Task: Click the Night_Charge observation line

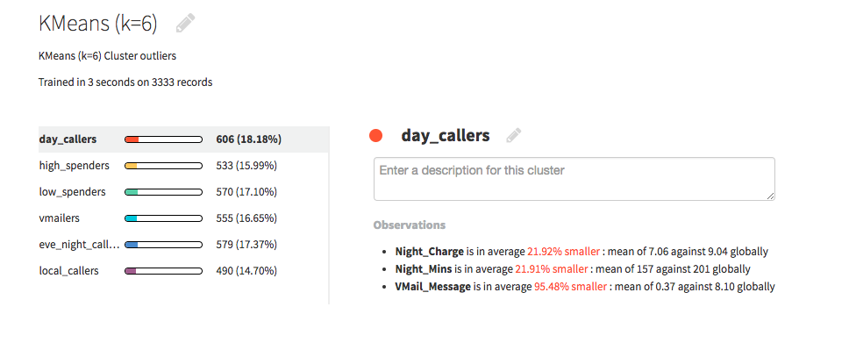Action: [581, 252]
